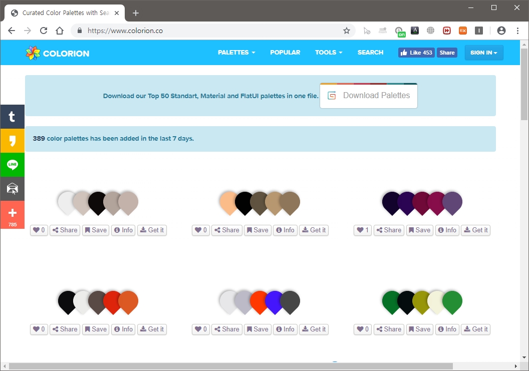Get the purple-magenta palette
The height and width of the screenshot is (371, 529).
(476, 230)
